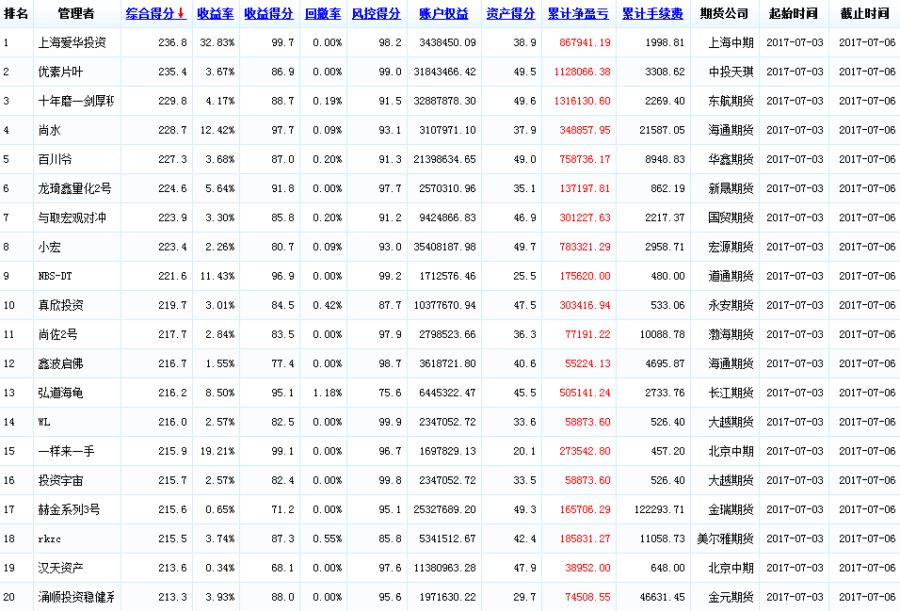Screen dimensions: 900x611
Task: Click futures company 新晟期货
Action: [x=731, y=188]
